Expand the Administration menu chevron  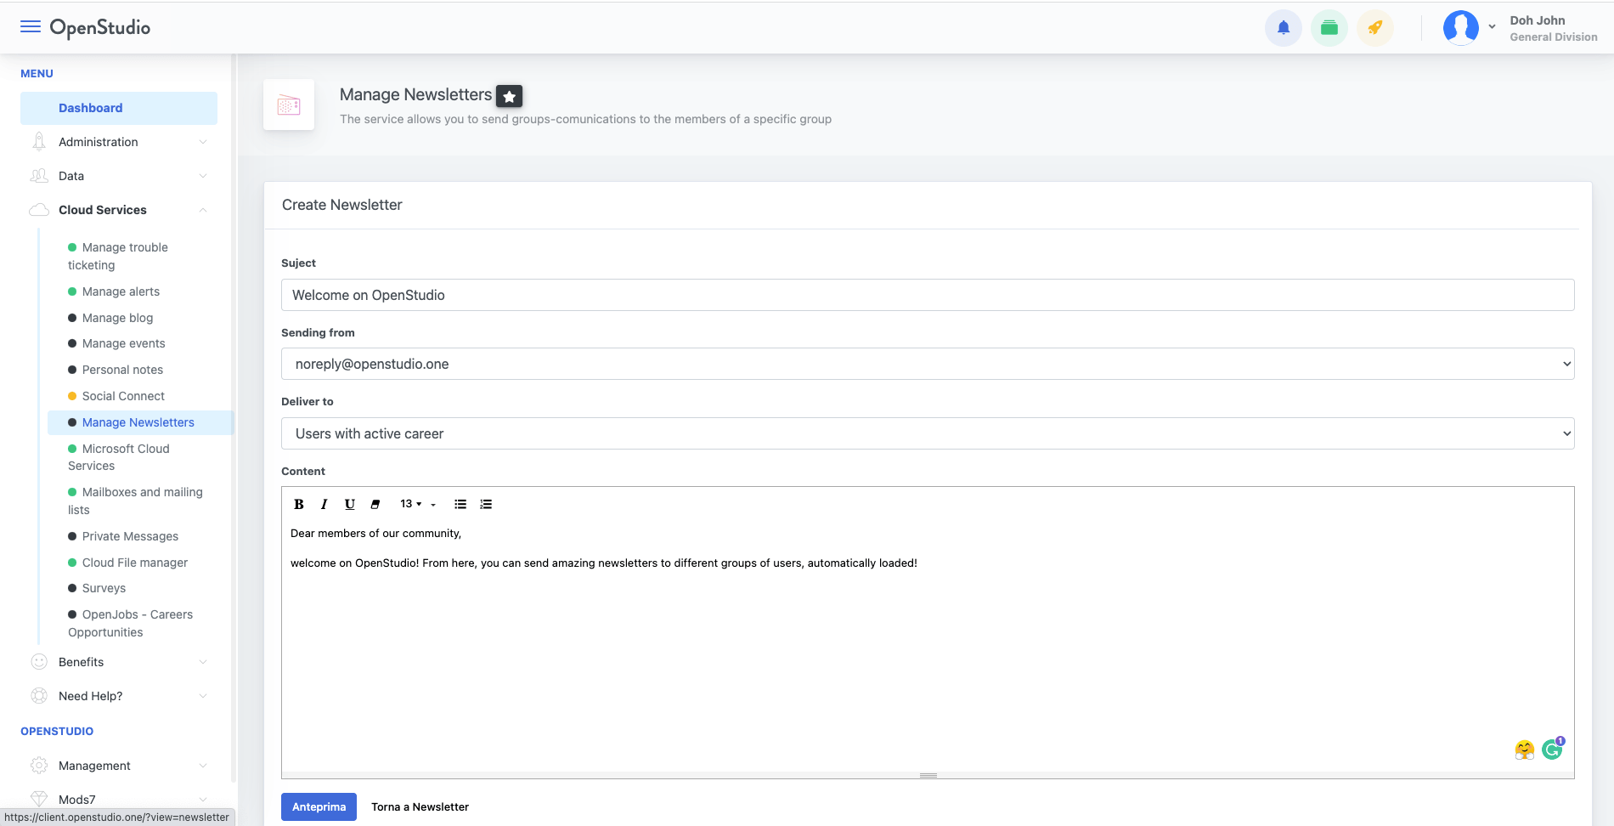[x=203, y=142]
